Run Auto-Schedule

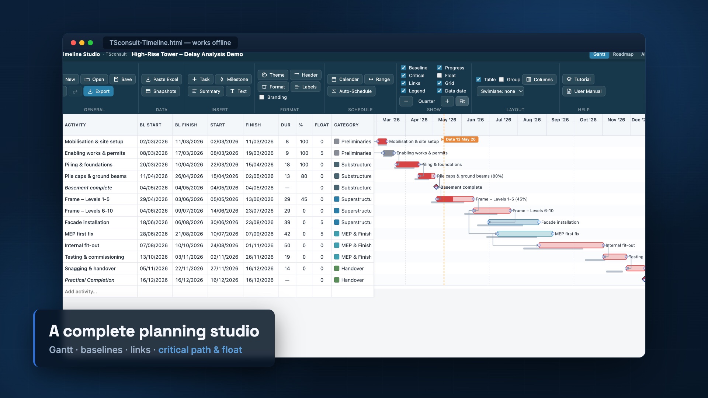point(351,91)
